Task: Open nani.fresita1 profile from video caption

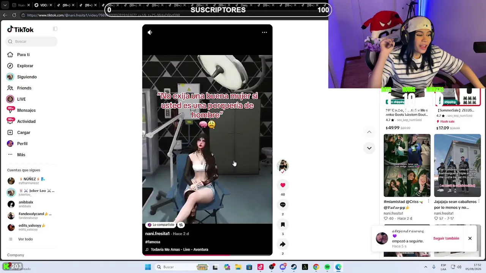Action: coord(157,234)
